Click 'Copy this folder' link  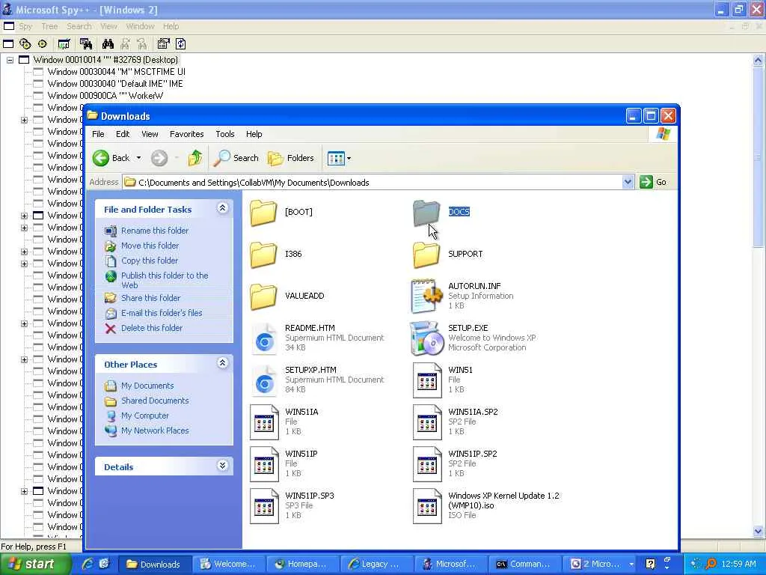point(150,261)
